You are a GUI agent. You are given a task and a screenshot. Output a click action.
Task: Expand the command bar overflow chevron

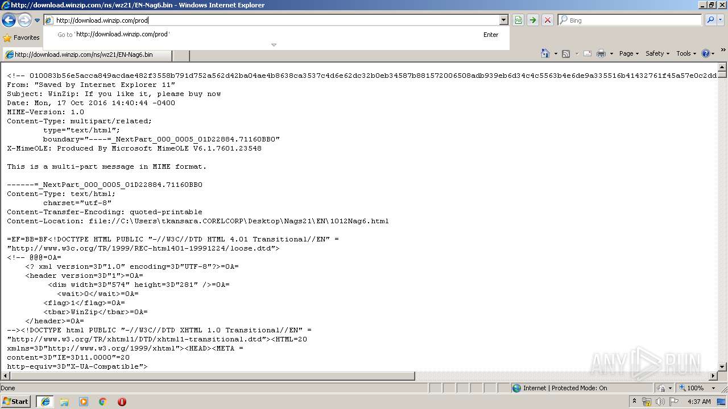click(x=723, y=51)
